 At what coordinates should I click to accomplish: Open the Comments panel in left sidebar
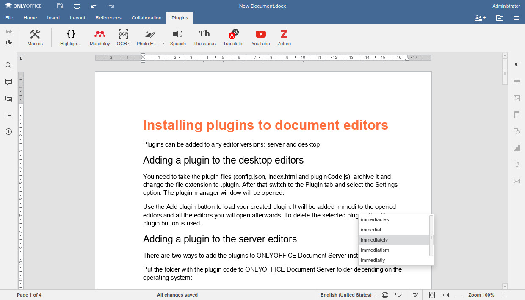[8, 82]
